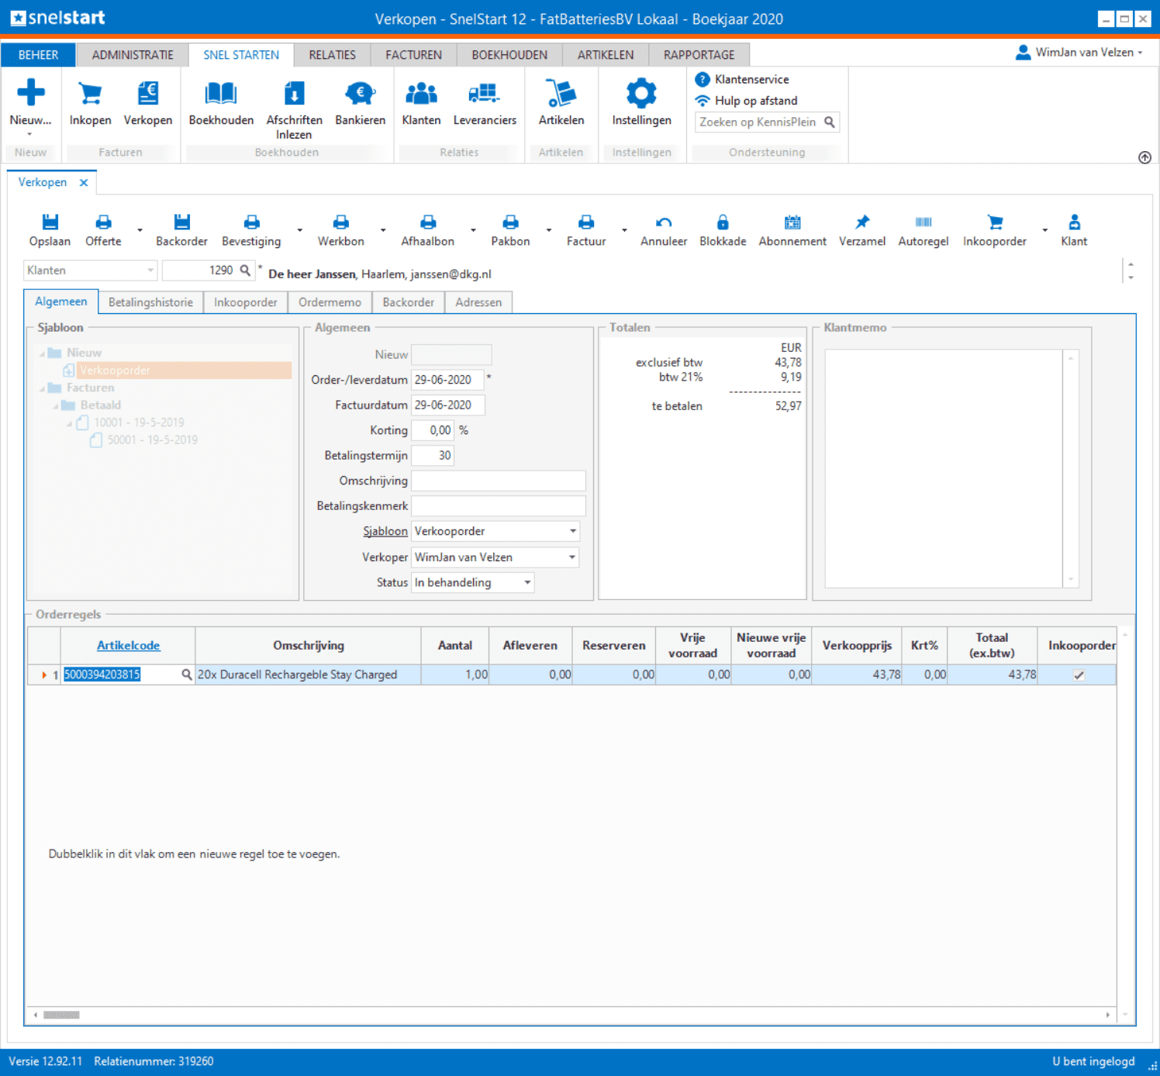Click the Betalingskenmerk input field
Screen dimensions: 1160x1076
[x=498, y=505]
